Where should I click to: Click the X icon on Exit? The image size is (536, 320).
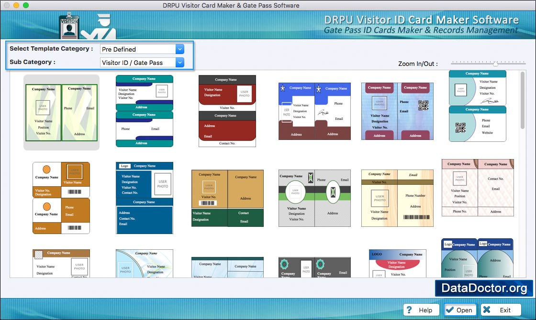coord(487,310)
